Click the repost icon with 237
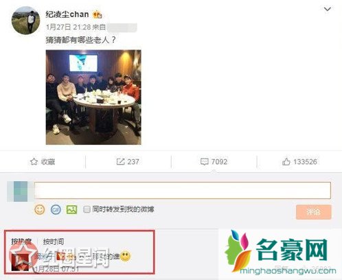This screenshot has width=342, height=280. pyautogui.click(x=120, y=162)
